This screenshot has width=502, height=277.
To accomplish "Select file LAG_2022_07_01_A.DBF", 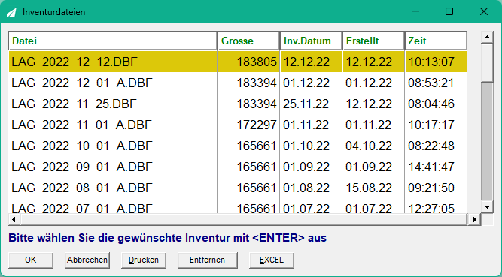I will (x=82, y=208).
